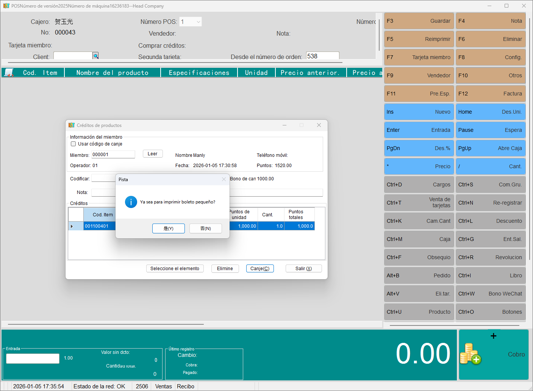Decline printing with the 否(N) button
The height and width of the screenshot is (391, 533).
(x=205, y=228)
